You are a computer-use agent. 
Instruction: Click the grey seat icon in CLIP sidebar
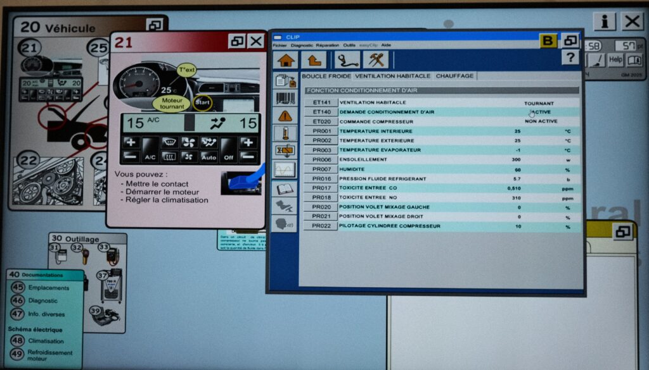285,206
